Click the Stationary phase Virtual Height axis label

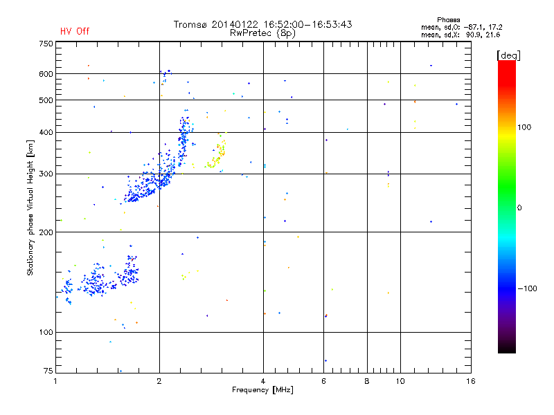point(30,208)
